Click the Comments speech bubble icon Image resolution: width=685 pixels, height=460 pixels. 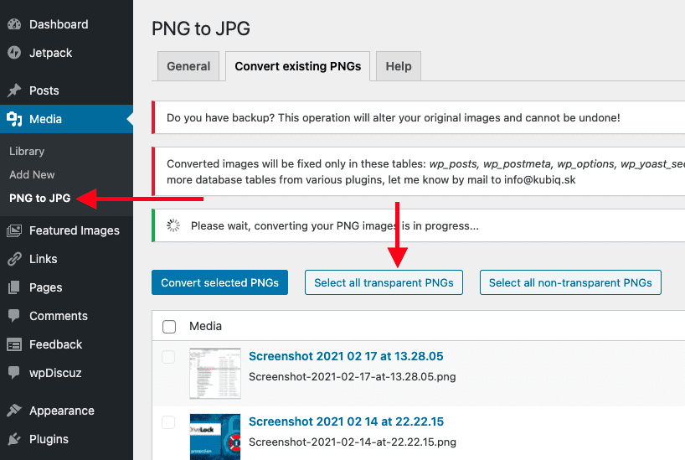(14, 316)
